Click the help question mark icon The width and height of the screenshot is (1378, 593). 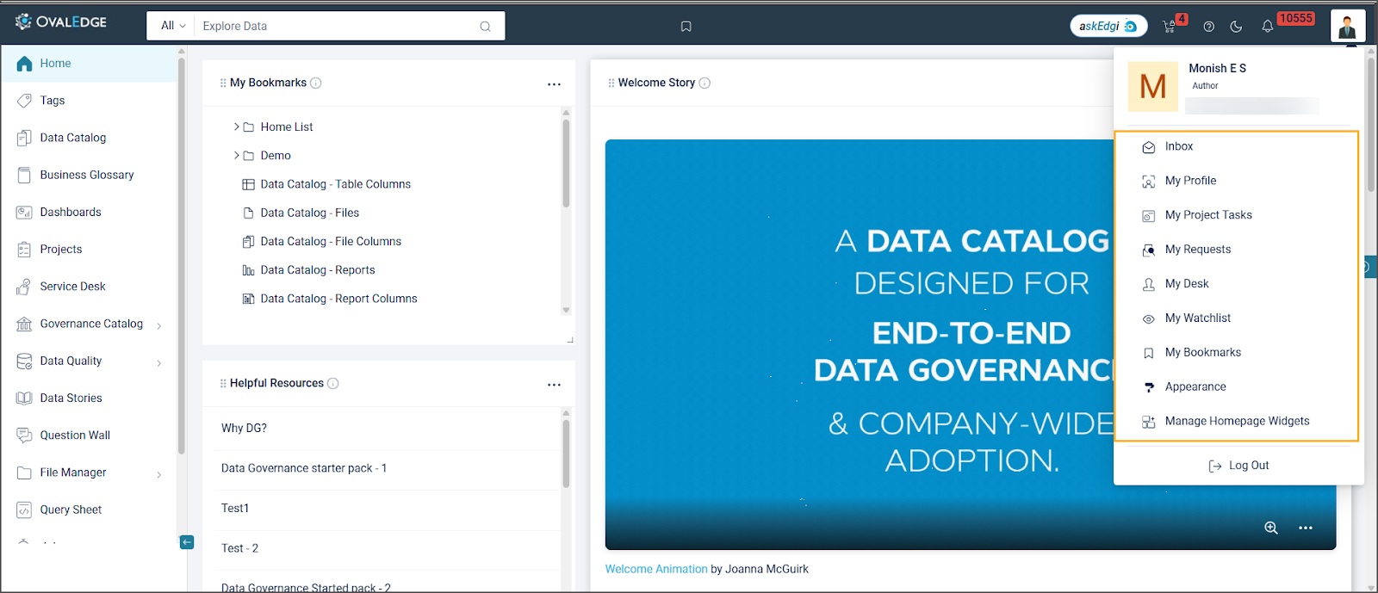click(x=1208, y=27)
